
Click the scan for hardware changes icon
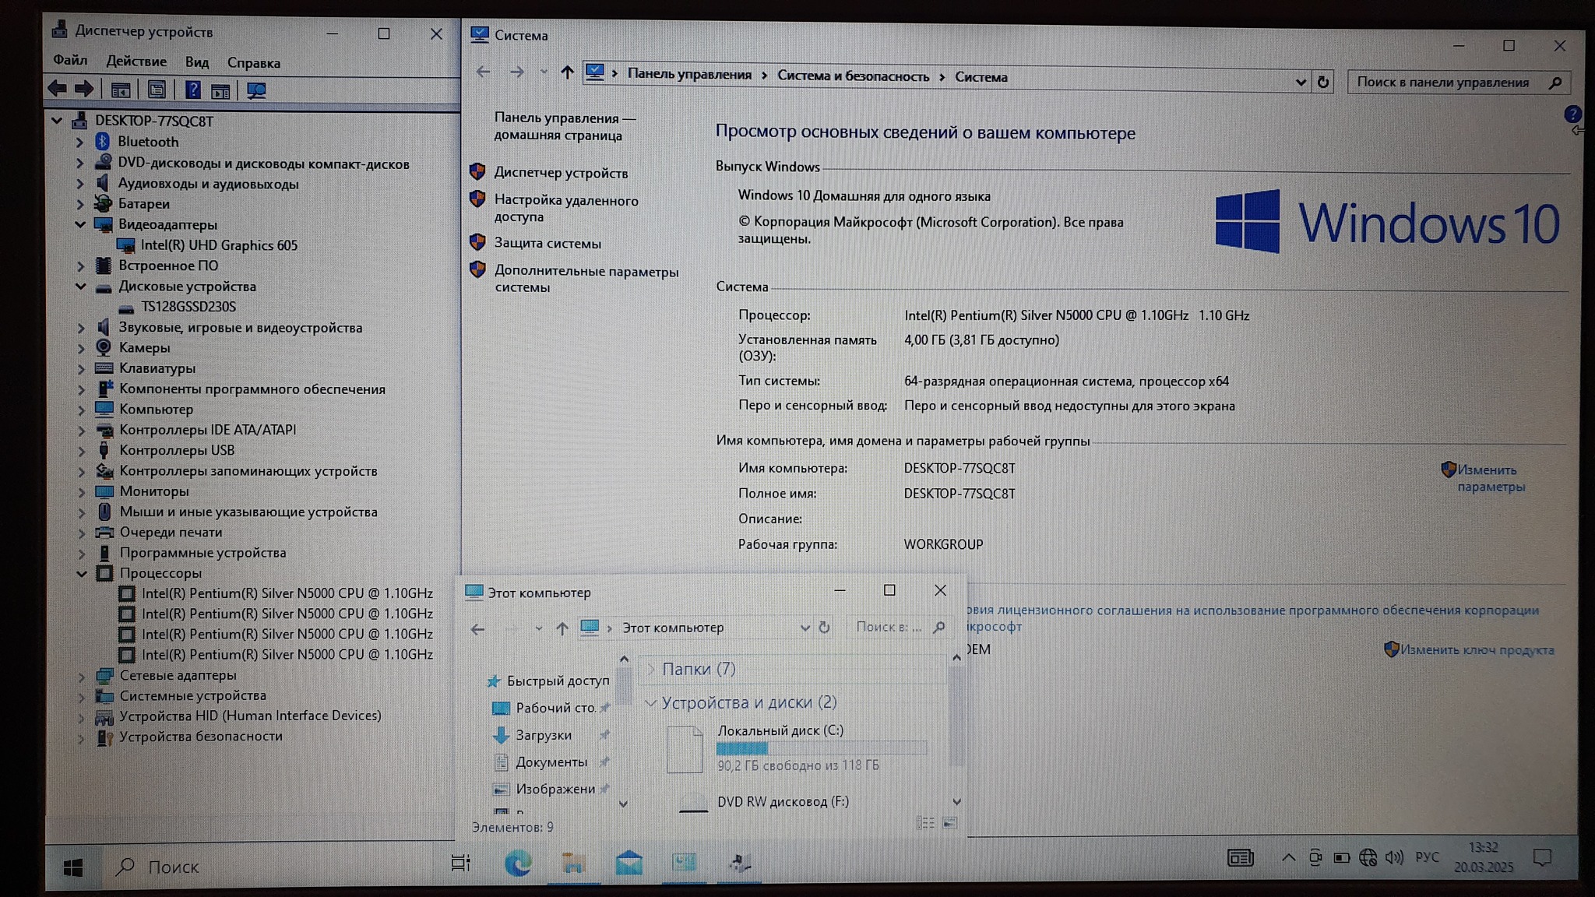256,90
